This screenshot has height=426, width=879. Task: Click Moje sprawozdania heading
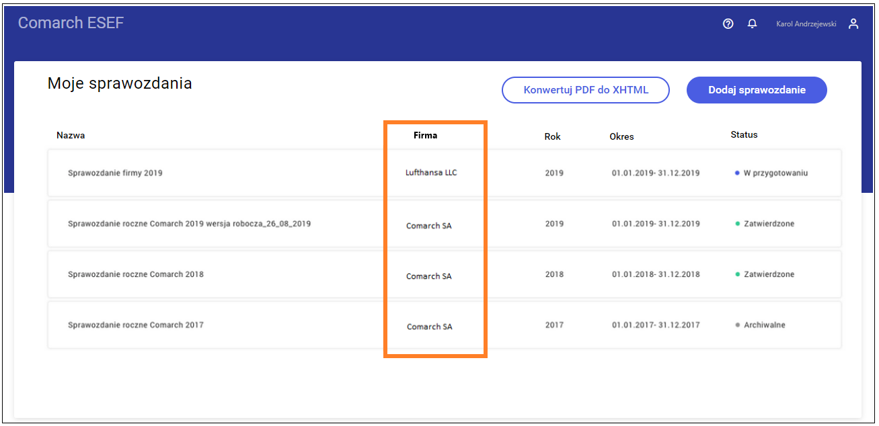pyautogui.click(x=120, y=83)
